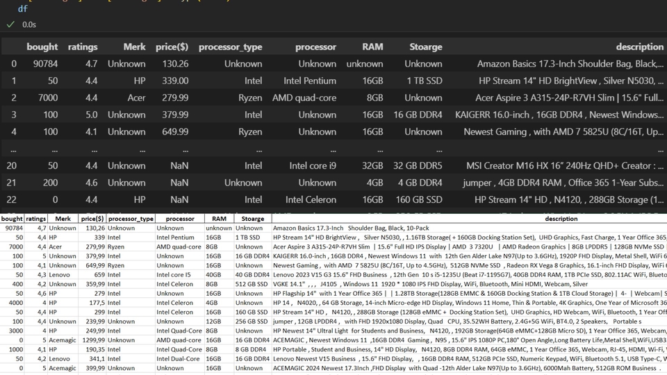Click price 649.99 in dataframe row 4
This screenshot has width=667, height=375.
coord(175,132)
